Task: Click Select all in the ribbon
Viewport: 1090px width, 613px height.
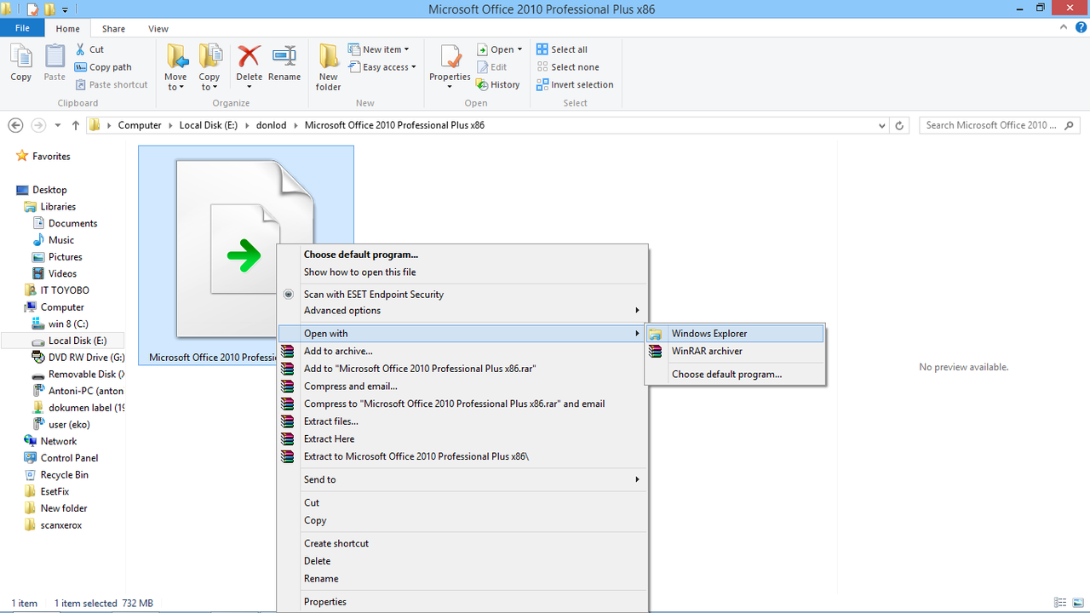Action: 562,49
